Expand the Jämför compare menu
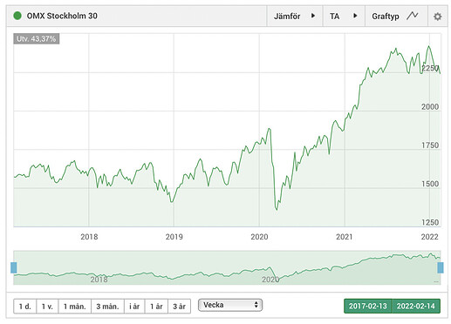 pyautogui.click(x=295, y=16)
